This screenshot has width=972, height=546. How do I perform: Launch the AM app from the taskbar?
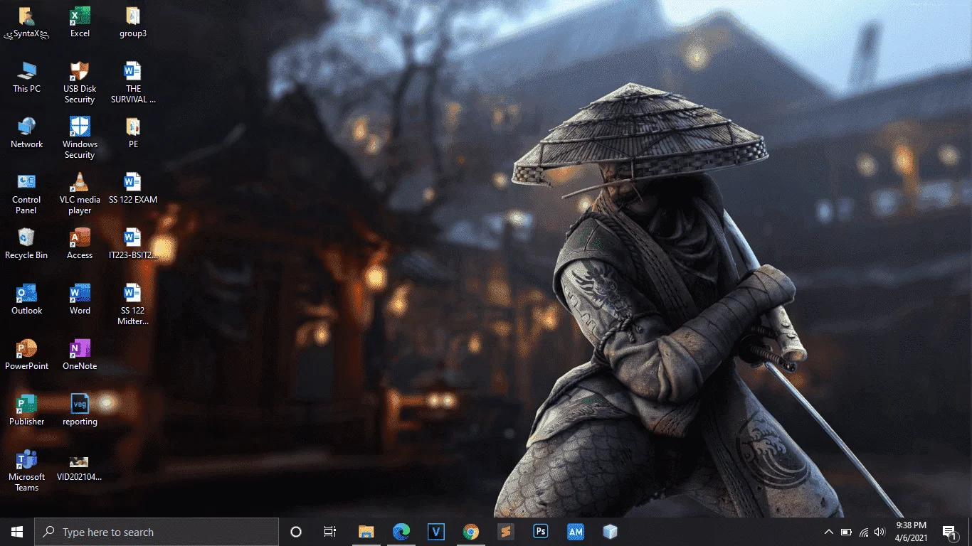(576, 532)
